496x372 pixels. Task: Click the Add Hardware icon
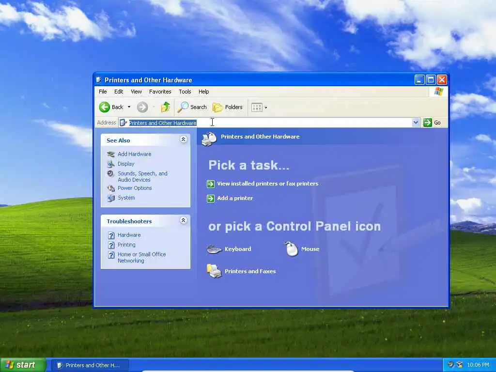tap(111, 155)
